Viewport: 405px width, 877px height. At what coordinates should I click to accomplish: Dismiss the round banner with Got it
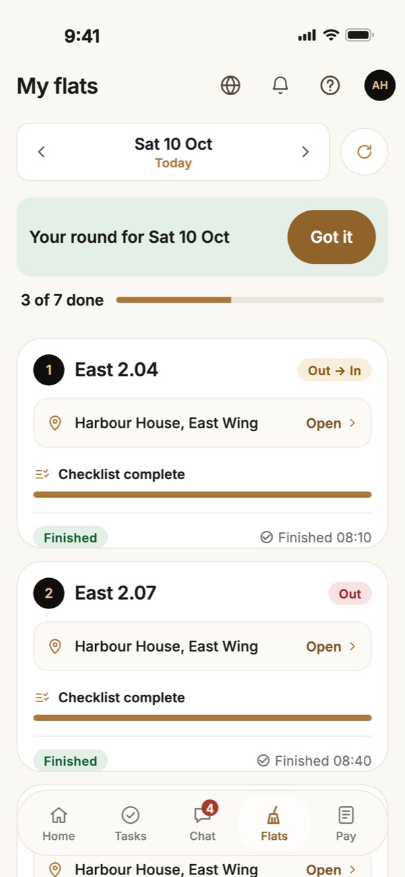click(x=331, y=237)
